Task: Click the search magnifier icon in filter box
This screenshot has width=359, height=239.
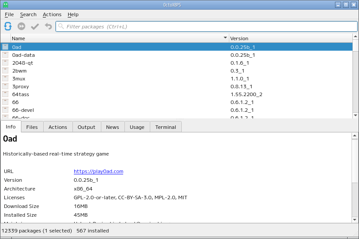Action: click(x=61, y=26)
